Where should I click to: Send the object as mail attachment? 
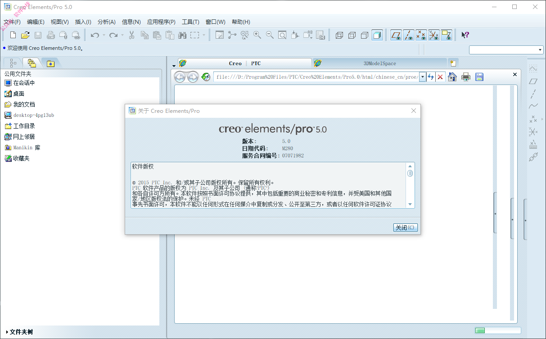[x=63, y=35]
